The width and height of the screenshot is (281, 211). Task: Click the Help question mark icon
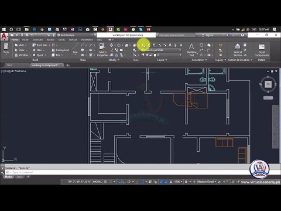[242, 35]
